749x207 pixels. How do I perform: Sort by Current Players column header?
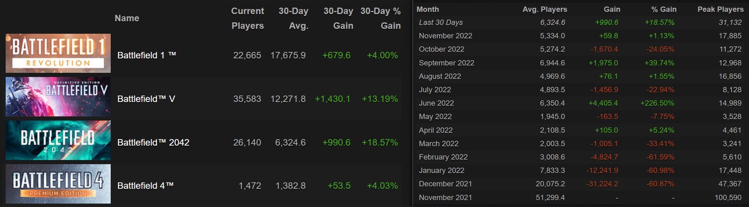pyautogui.click(x=247, y=18)
